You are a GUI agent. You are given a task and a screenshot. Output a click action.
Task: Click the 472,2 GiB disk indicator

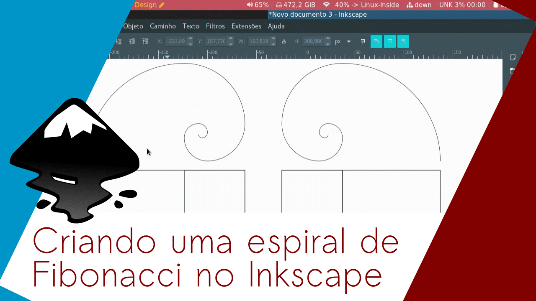coord(296,5)
